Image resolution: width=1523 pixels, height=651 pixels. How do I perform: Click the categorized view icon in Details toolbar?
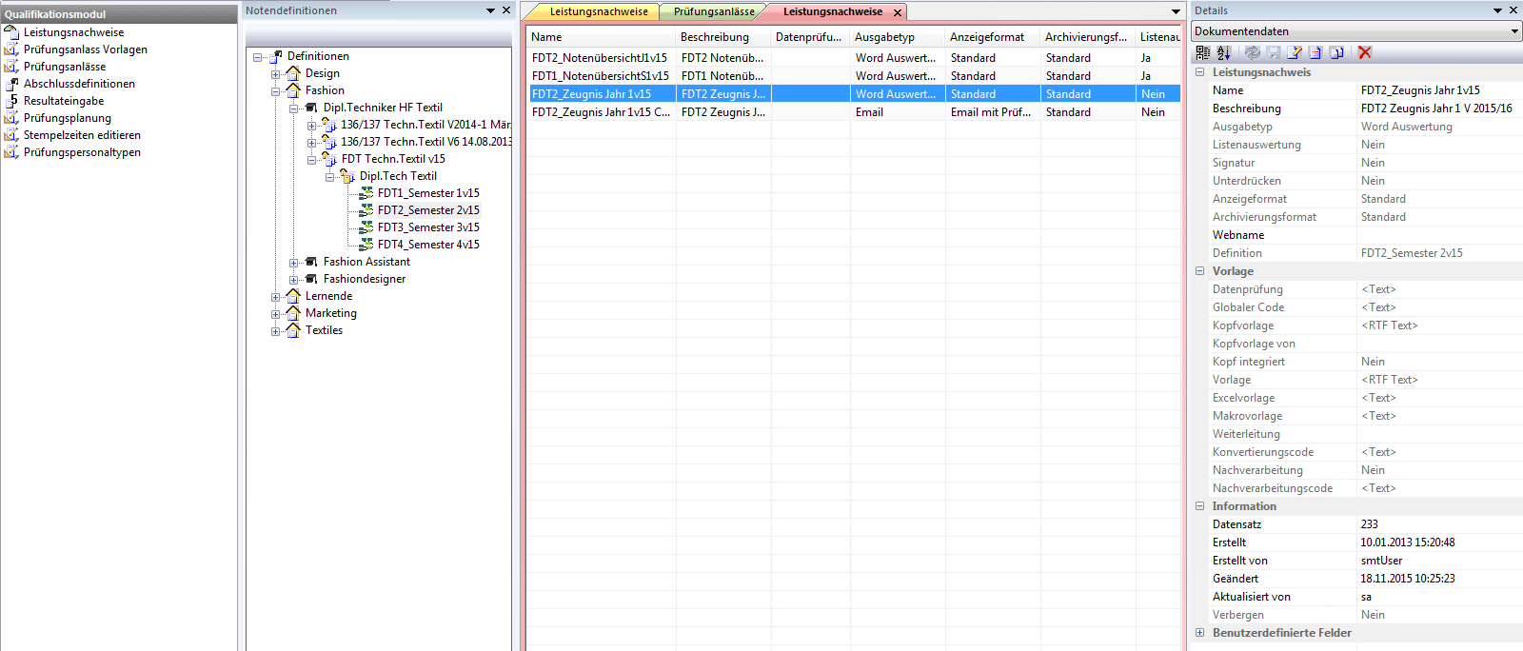1203,53
